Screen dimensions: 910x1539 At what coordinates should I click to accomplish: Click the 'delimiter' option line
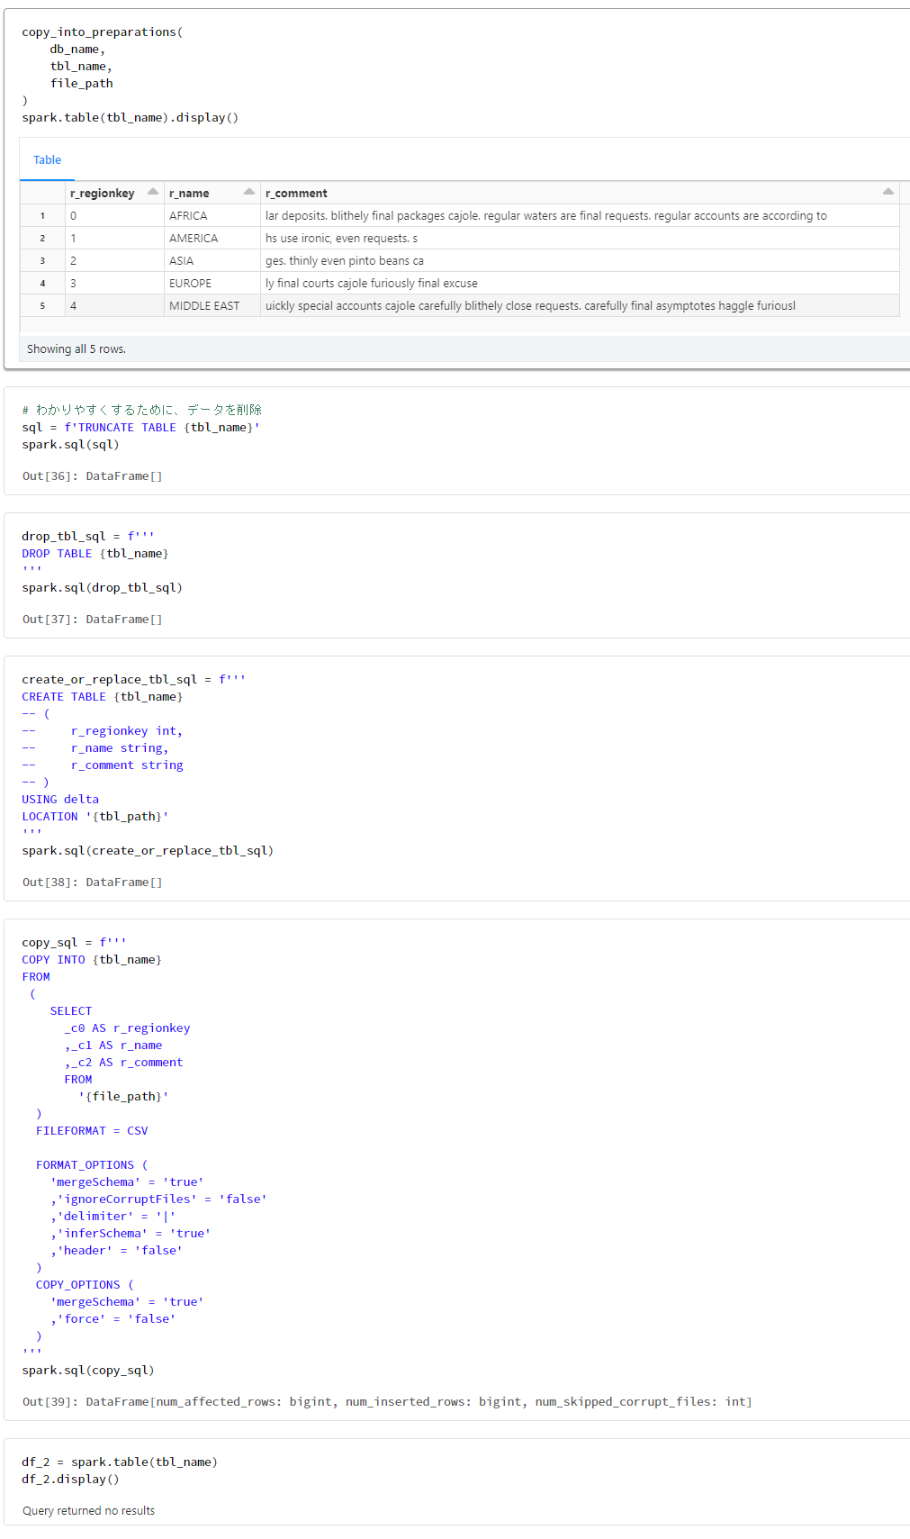tap(113, 1217)
